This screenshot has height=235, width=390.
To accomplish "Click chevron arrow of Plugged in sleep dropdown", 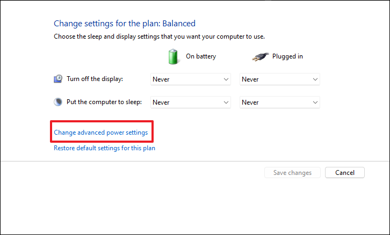I will point(315,102).
